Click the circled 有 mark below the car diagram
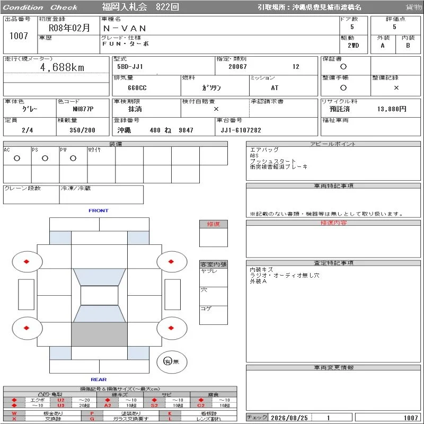Image resolution: width=424 pixels, height=424 pixels. coord(167,361)
